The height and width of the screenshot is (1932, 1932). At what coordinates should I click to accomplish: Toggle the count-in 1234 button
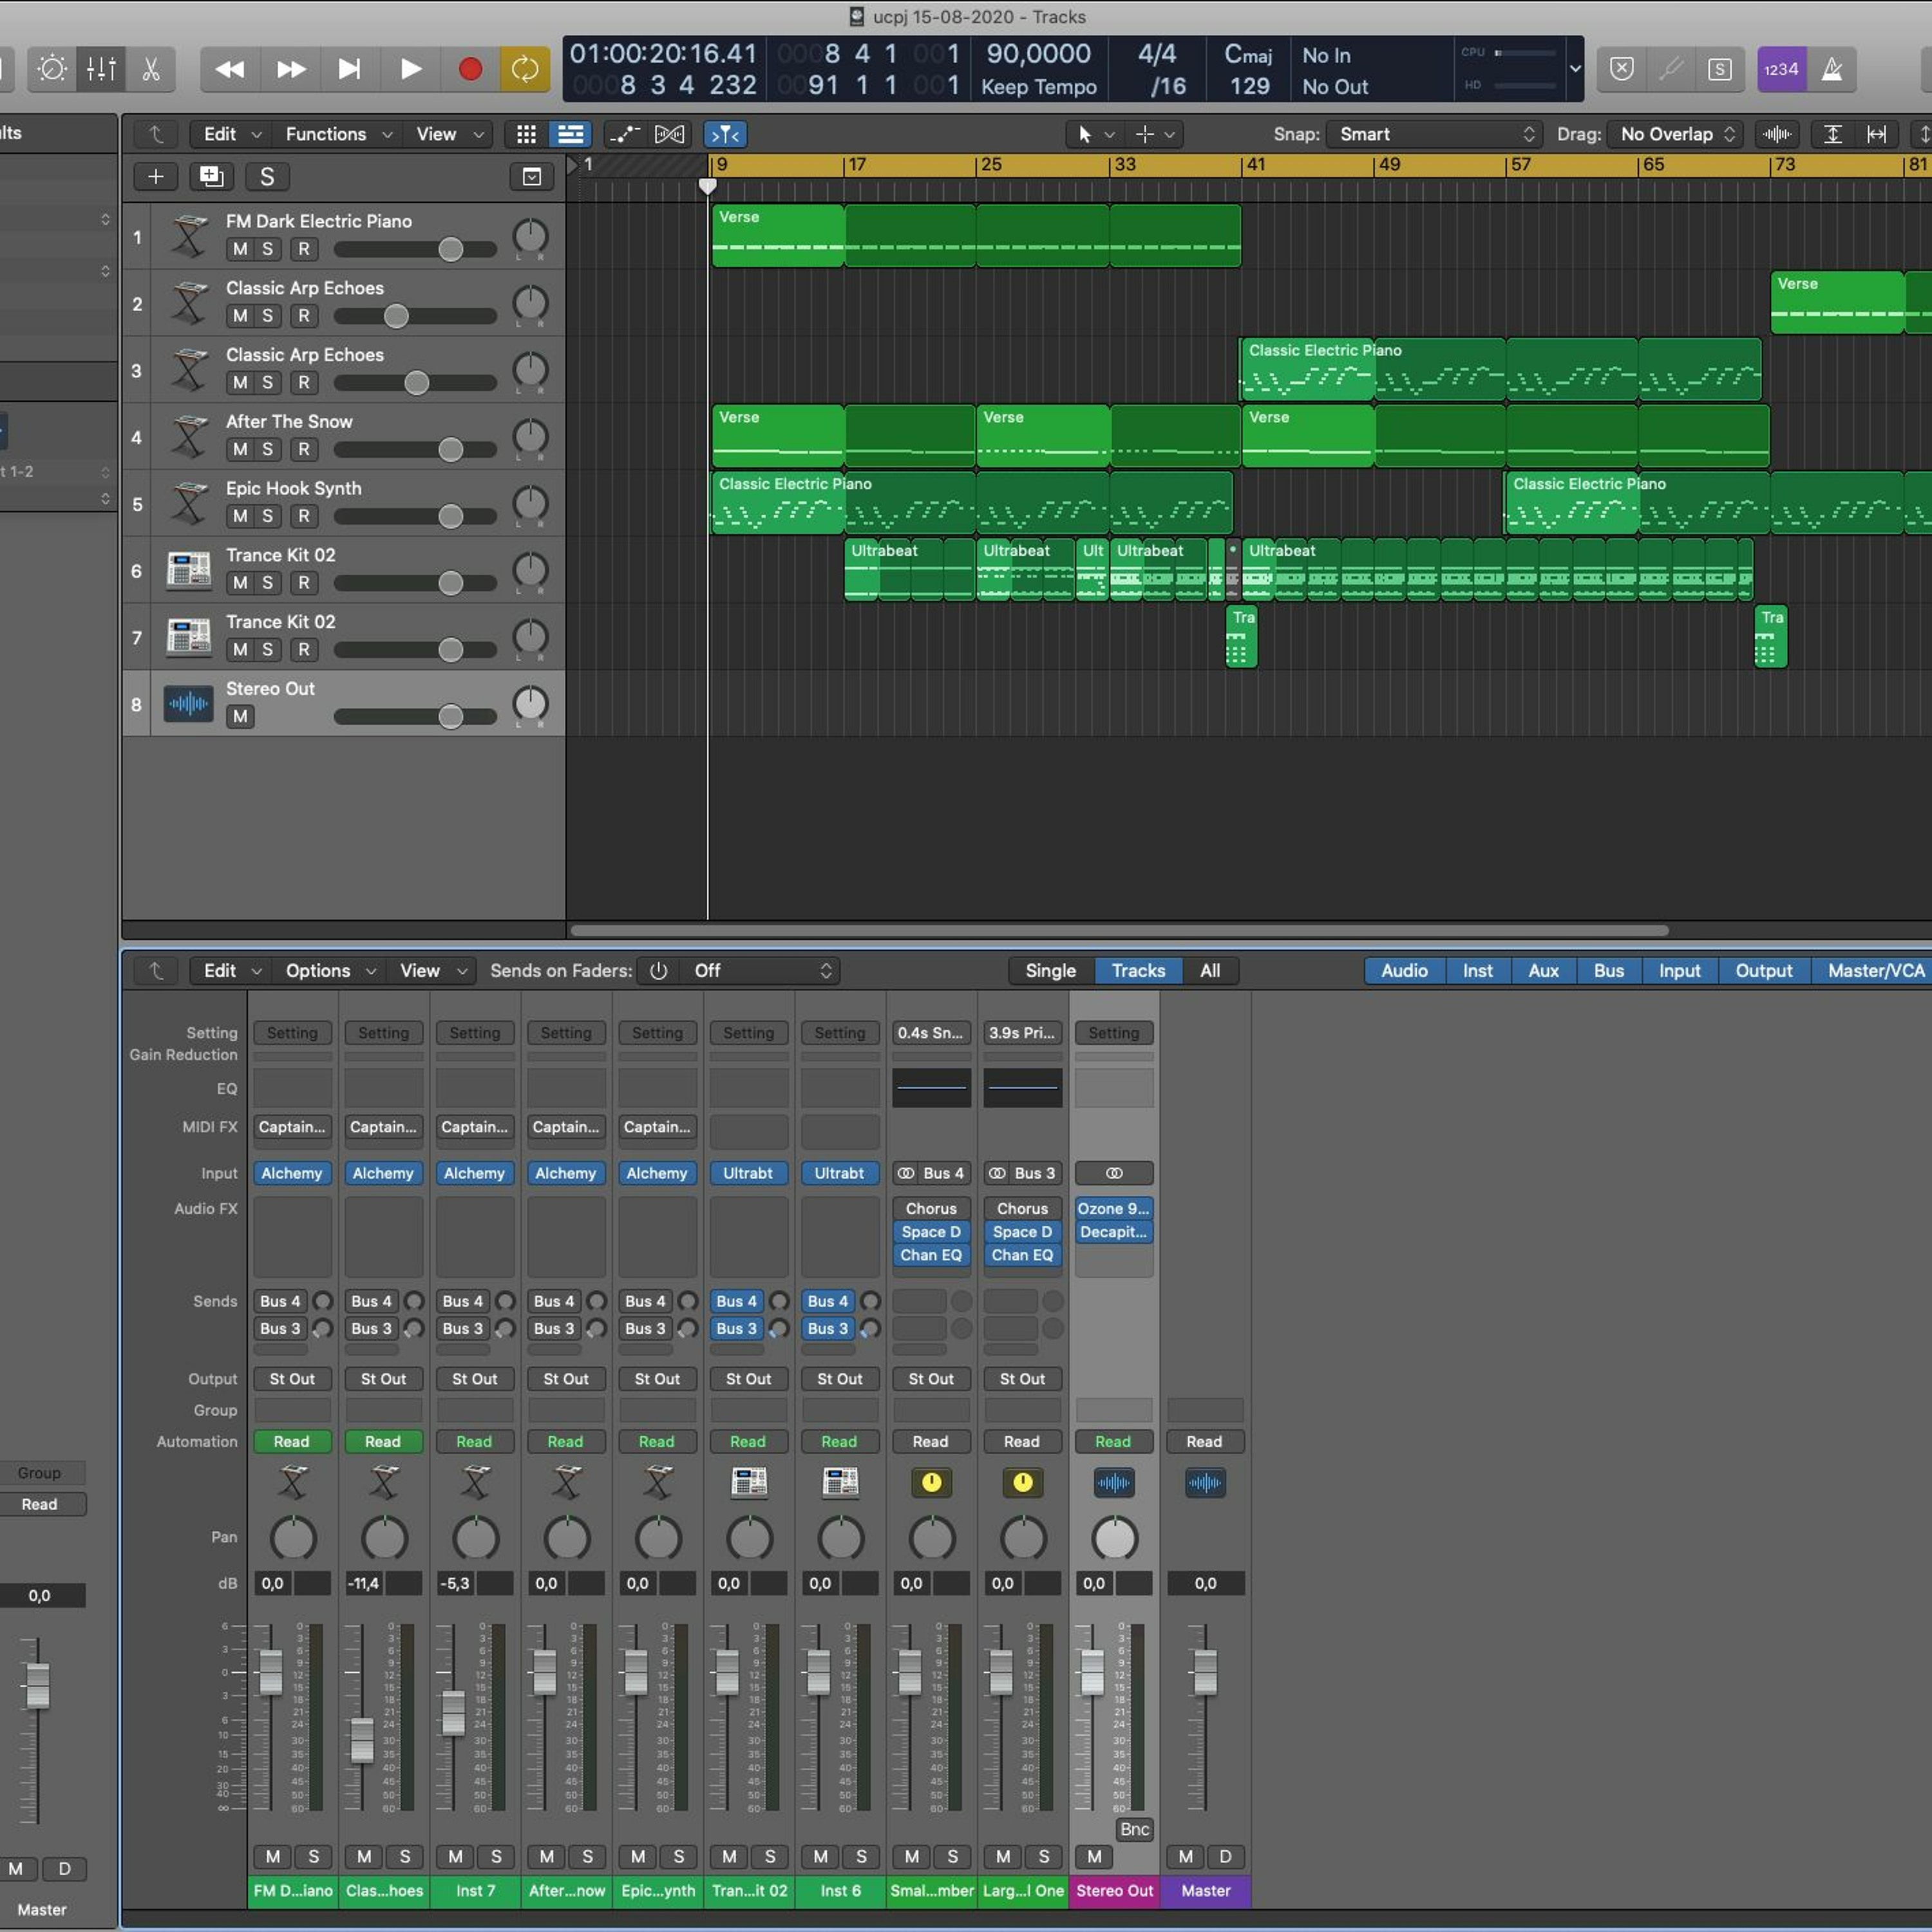[x=1781, y=69]
